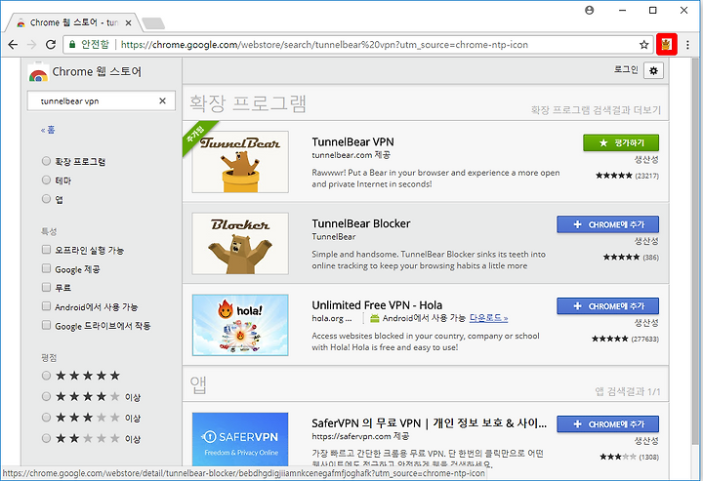Enable the 오프라인 실행 가능 checkbox
The height and width of the screenshot is (481, 703).
pos(46,250)
